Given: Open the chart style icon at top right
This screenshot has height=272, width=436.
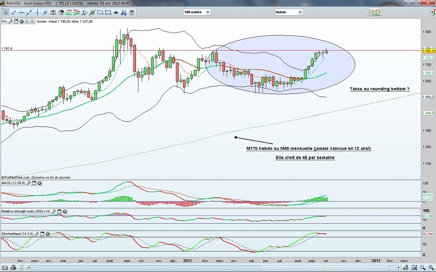Looking at the screenshot, I should pyautogui.click(x=374, y=12).
